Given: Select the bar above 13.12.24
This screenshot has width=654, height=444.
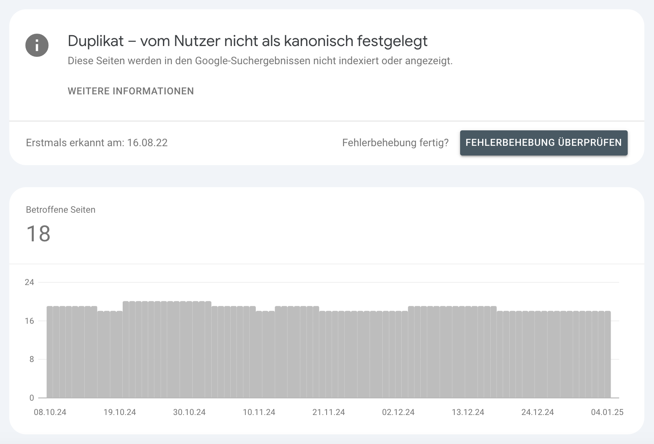Looking at the screenshot, I should (468, 348).
